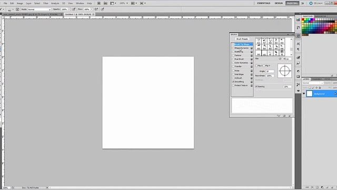Screen dimensions: 337x190
Task: Open the Paragraph panel icon in the dock
Action: tap(298, 49)
